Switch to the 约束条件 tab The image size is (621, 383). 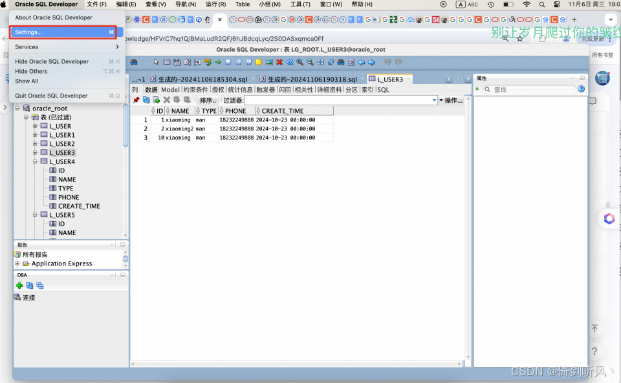[195, 90]
